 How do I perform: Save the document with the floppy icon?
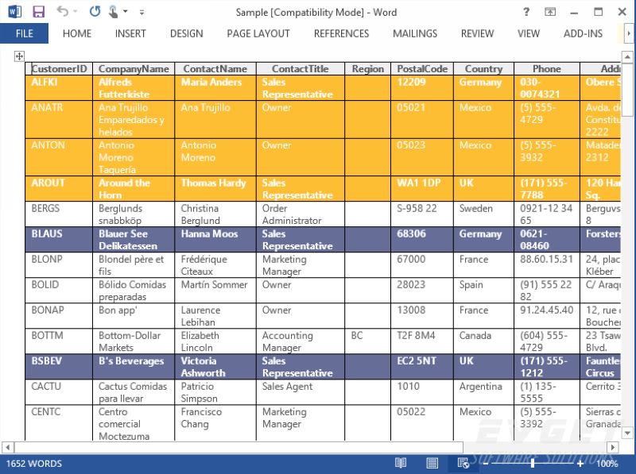(x=38, y=11)
